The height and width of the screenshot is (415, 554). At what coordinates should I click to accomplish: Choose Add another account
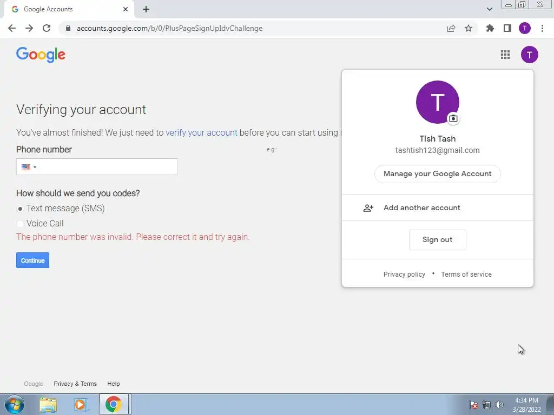(x=437, y=207)
